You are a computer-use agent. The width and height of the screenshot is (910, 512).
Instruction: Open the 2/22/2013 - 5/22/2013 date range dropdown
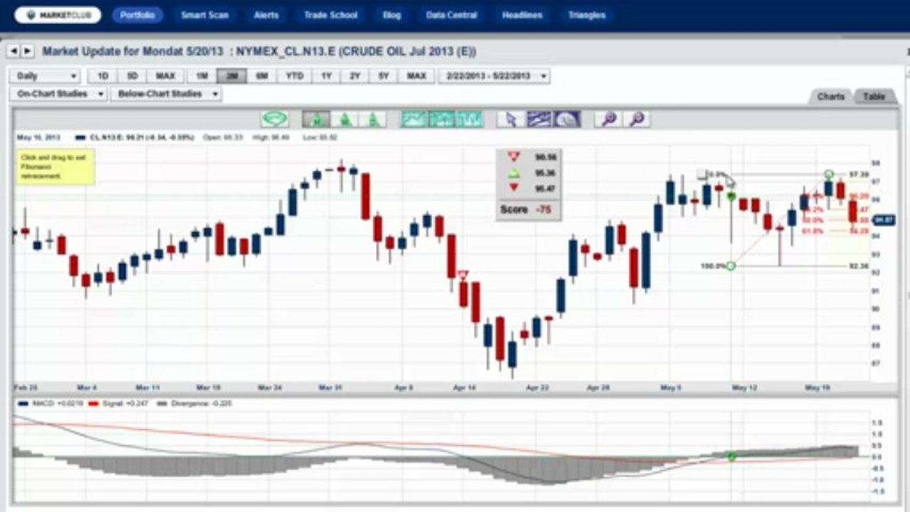(x=494, y=76)
